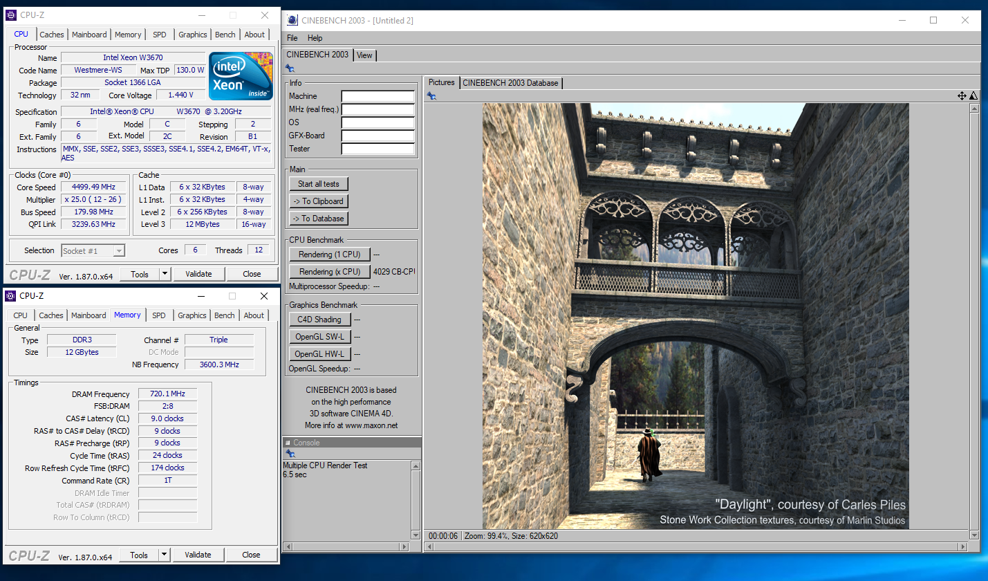
Task: Open the Tools dropdown arrow in top CPU-Z window
Action: tap(165, 274)
